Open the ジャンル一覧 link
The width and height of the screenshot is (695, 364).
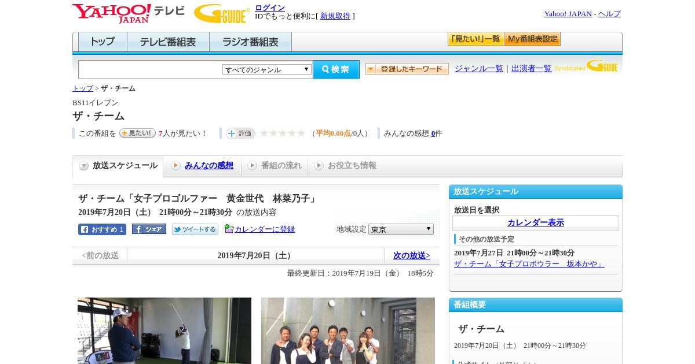click(479, 69)
